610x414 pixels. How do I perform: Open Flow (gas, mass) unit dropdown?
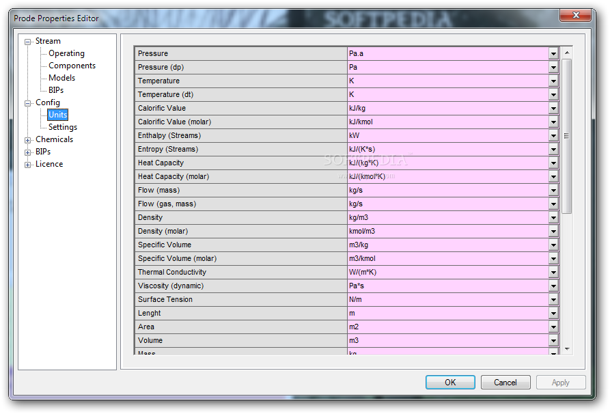[553, 204]
